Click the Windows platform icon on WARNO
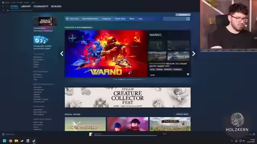 pyautogui.click(x=188, y=74)
